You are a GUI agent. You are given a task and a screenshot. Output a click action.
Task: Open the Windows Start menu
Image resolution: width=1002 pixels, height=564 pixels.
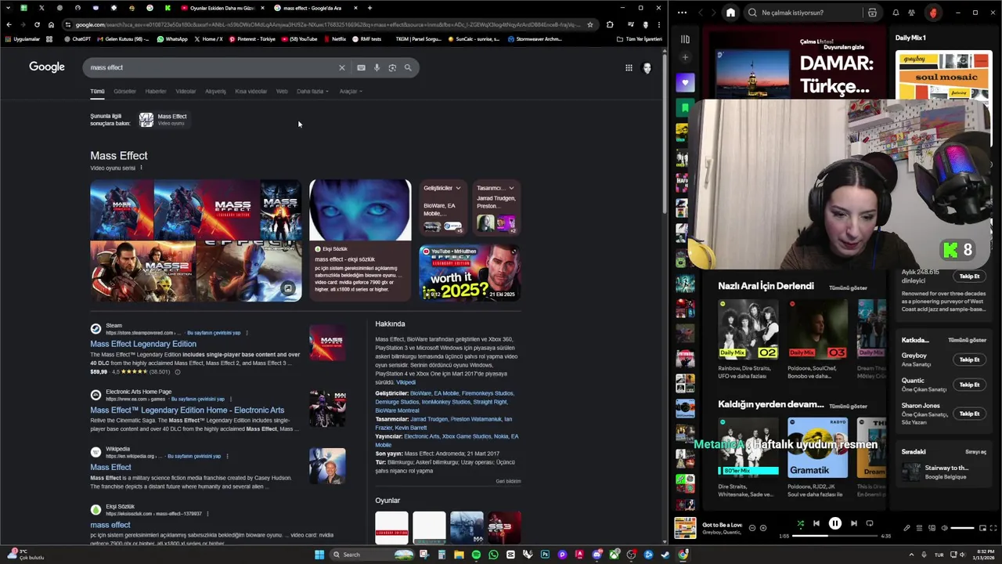319,555
